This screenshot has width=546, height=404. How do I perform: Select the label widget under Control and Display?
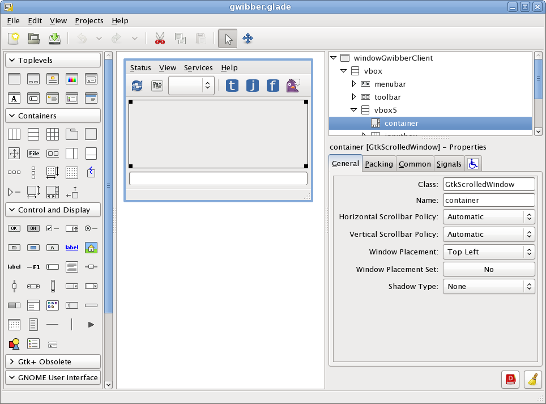click(12, 266)
